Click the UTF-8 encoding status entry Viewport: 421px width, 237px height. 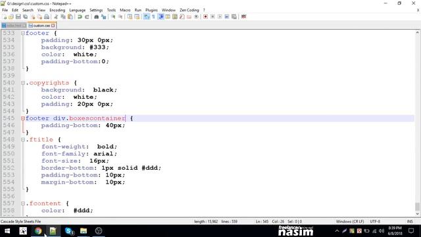tap(375, 221)
